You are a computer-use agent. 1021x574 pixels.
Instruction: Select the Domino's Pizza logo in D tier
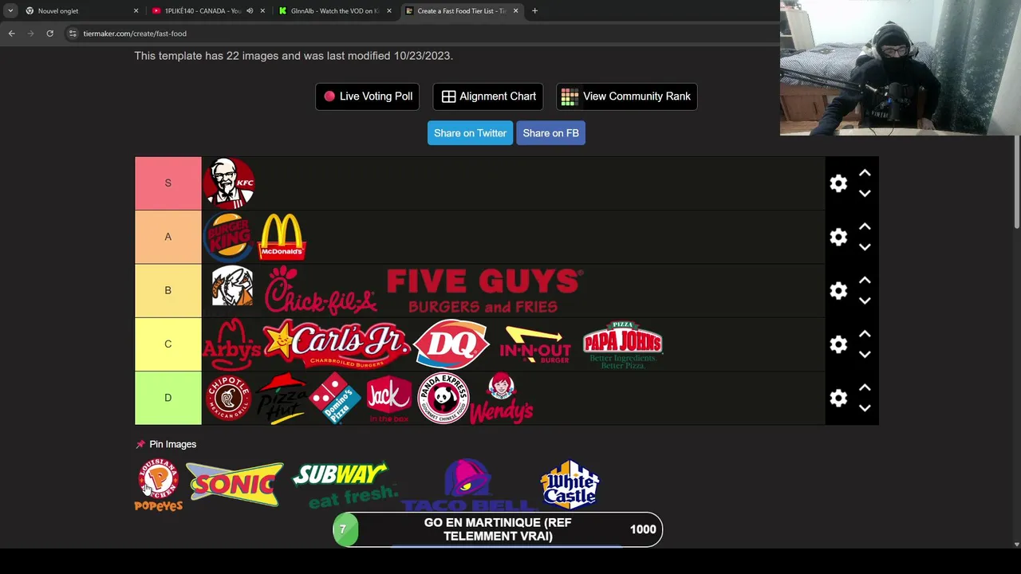(335, 398)
